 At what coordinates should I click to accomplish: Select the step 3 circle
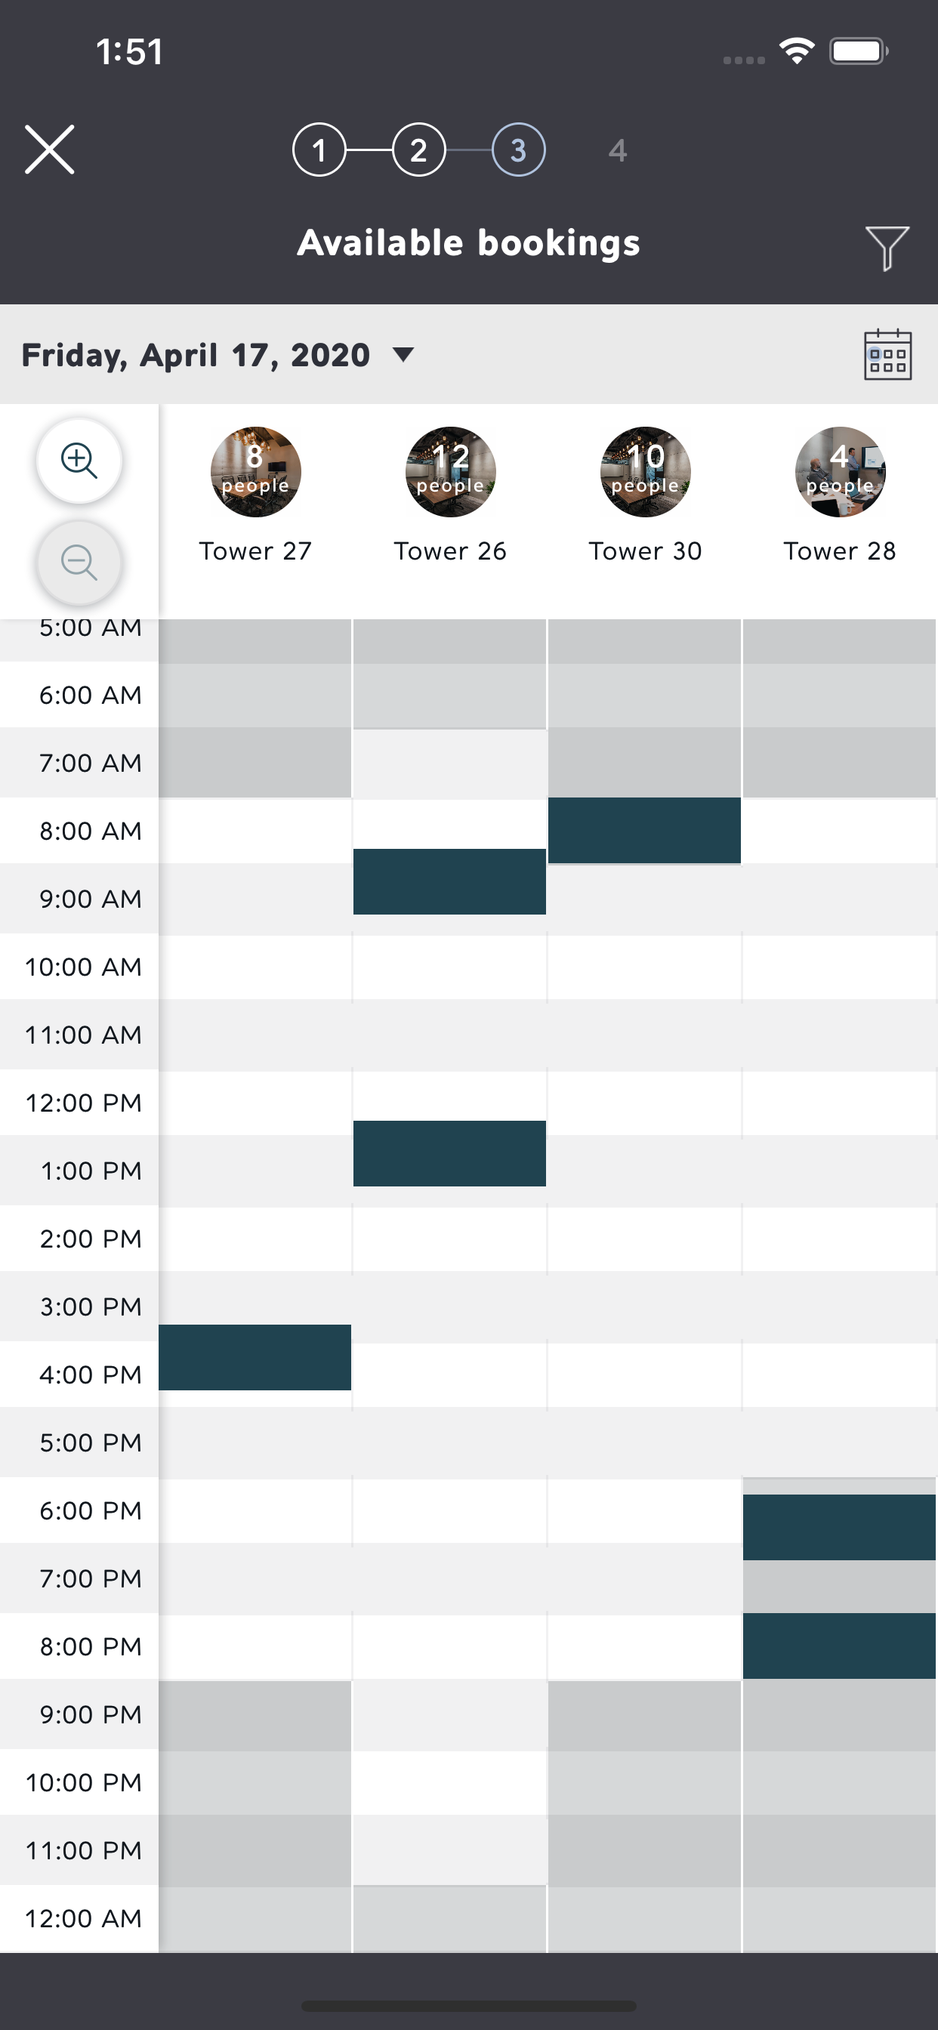pyautogui.click(x=518, y=150)
